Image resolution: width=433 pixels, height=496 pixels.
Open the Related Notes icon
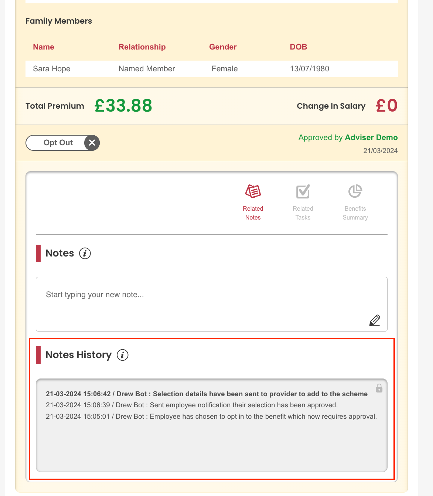click(x=253, y=191)
